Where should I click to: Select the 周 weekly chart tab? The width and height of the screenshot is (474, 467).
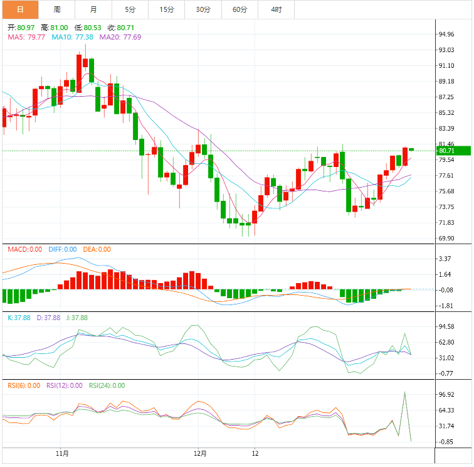[57, 9]
